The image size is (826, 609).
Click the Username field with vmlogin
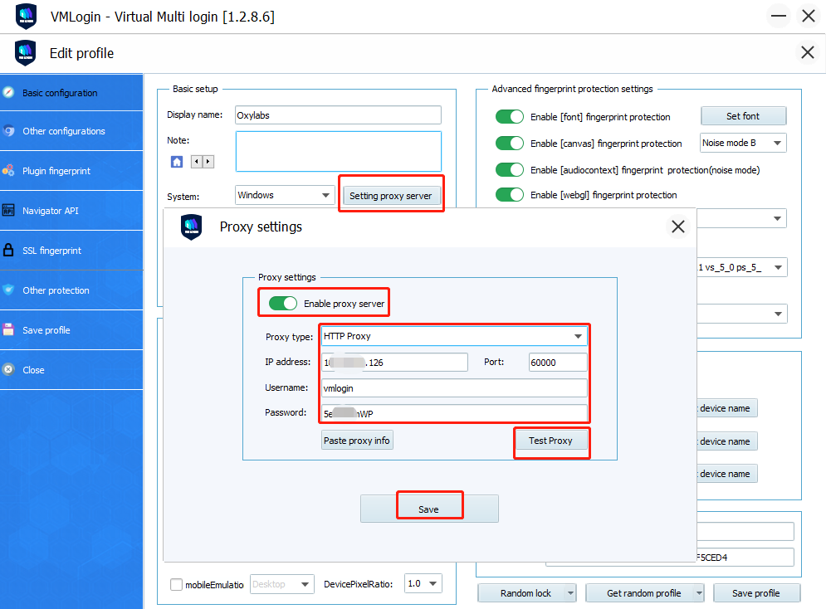454,388
